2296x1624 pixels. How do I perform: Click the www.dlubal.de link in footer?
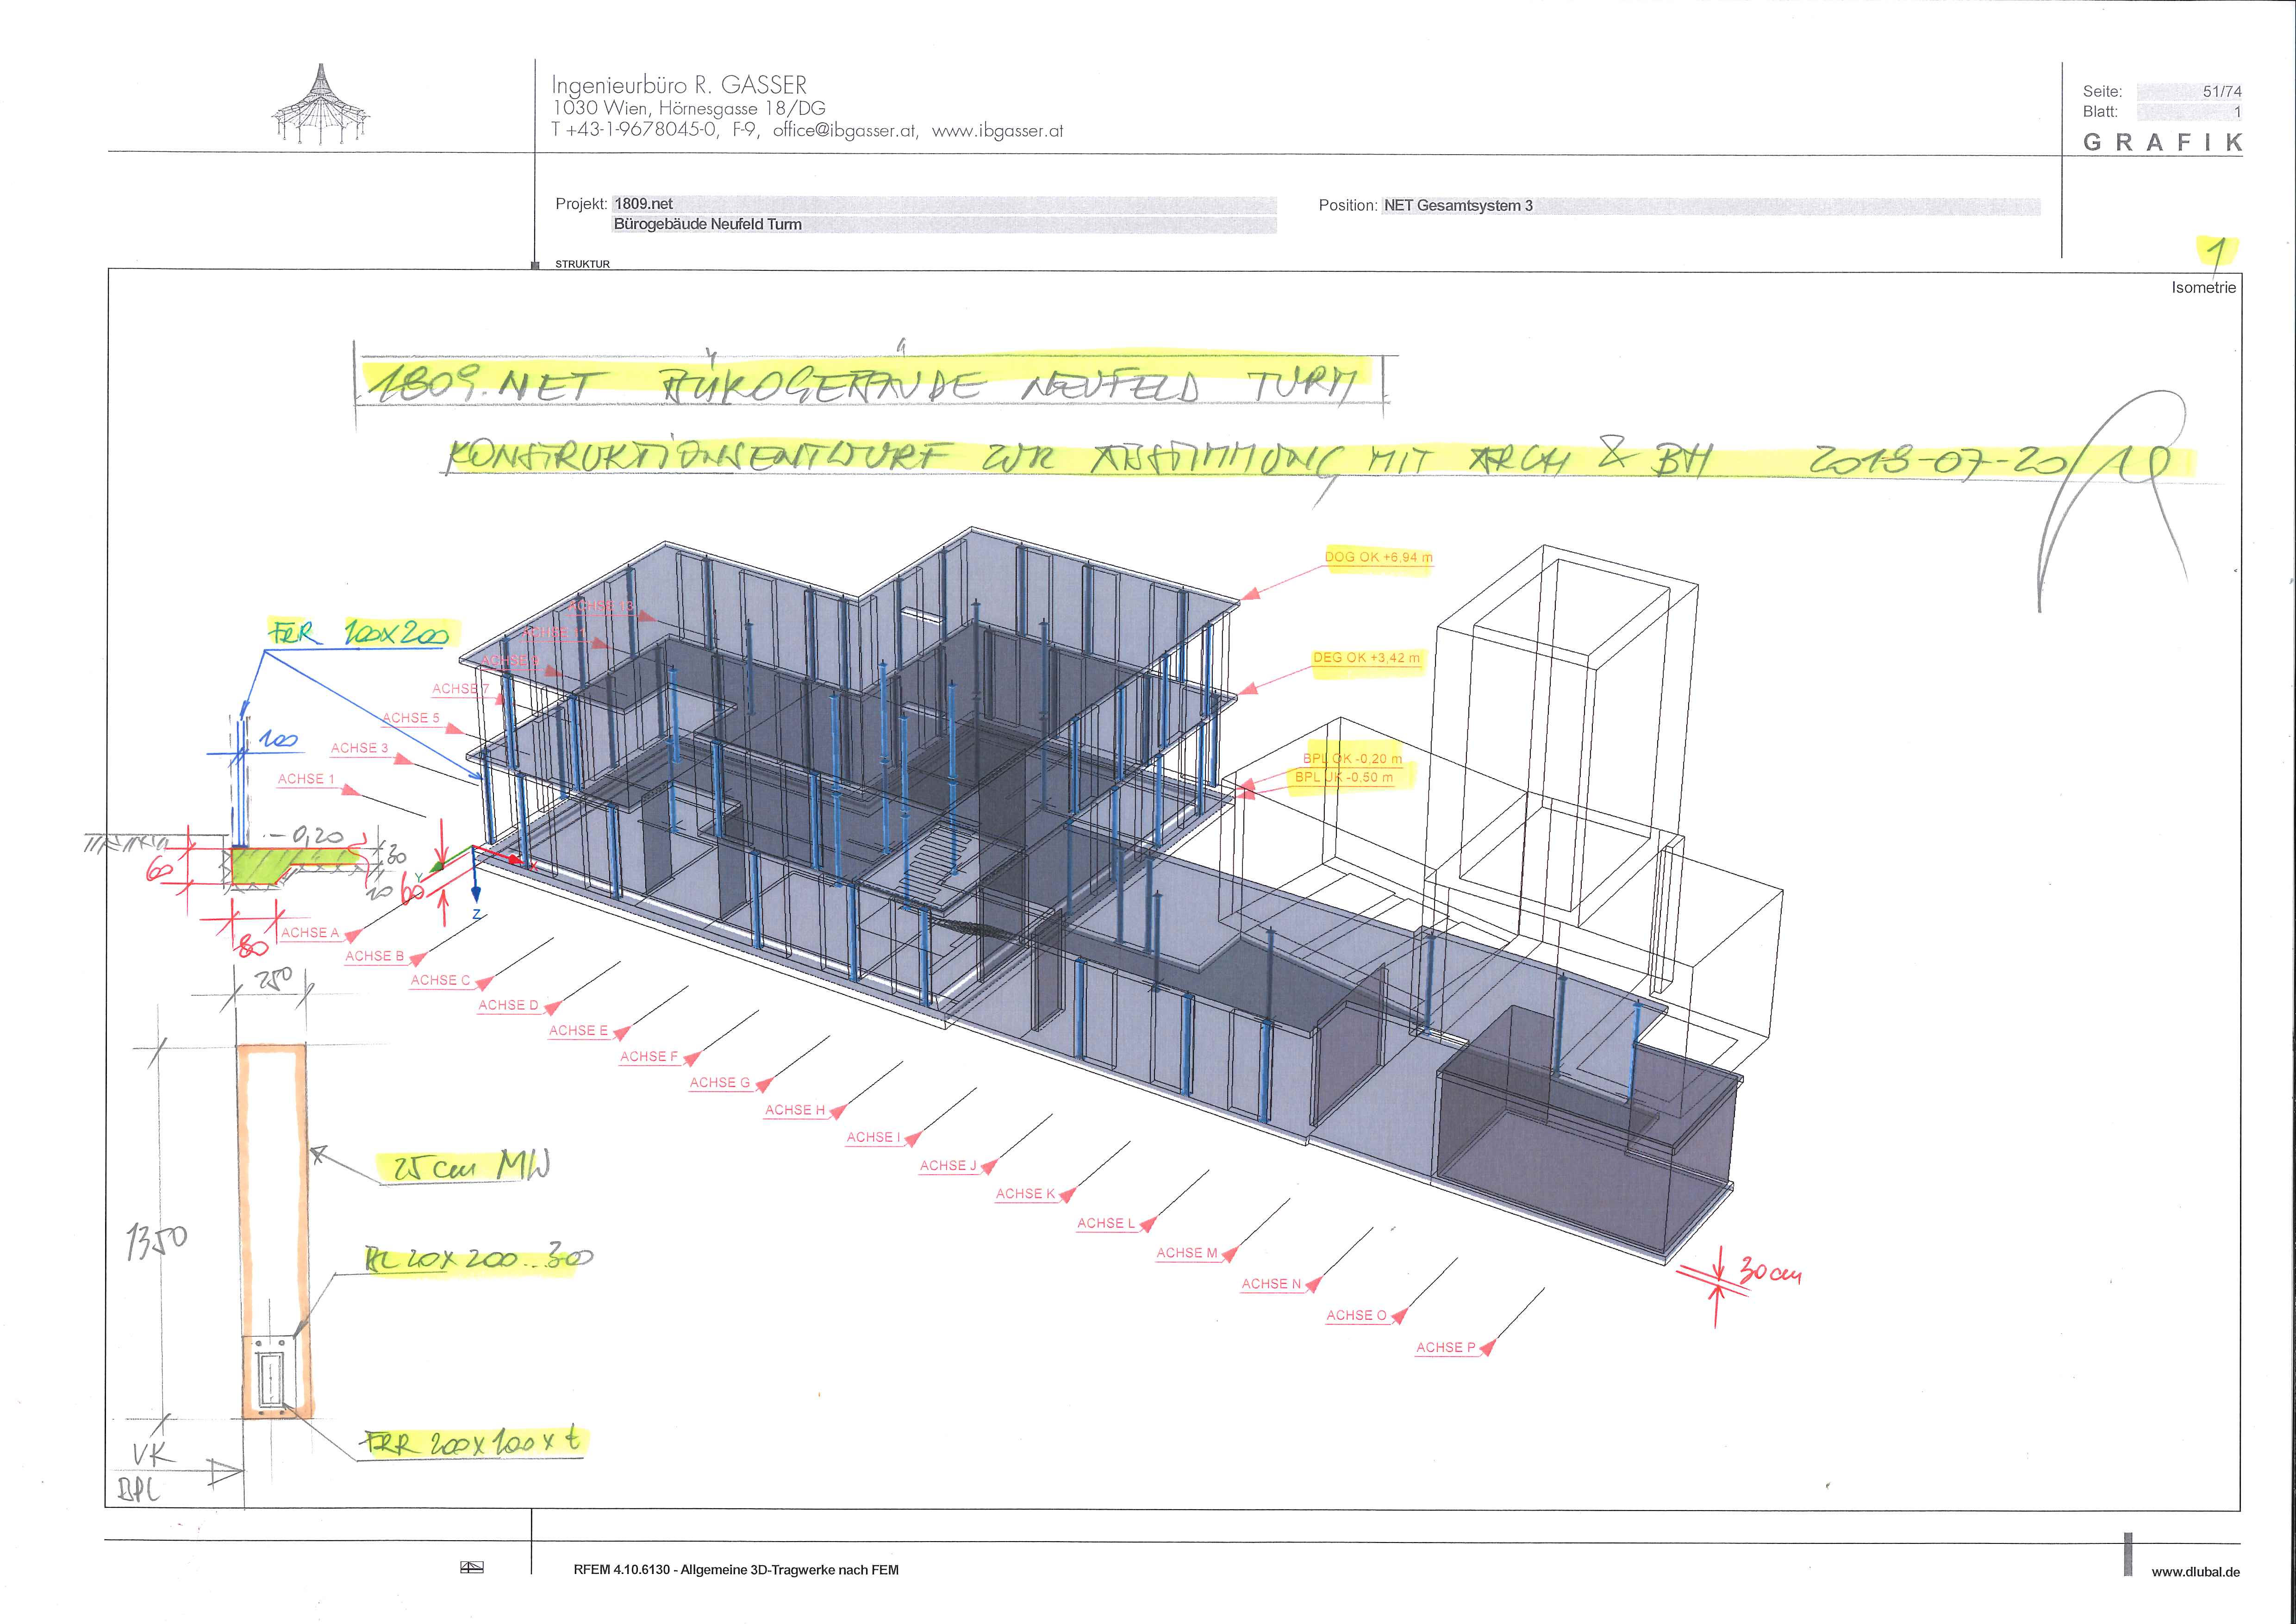[2196, 1571]
